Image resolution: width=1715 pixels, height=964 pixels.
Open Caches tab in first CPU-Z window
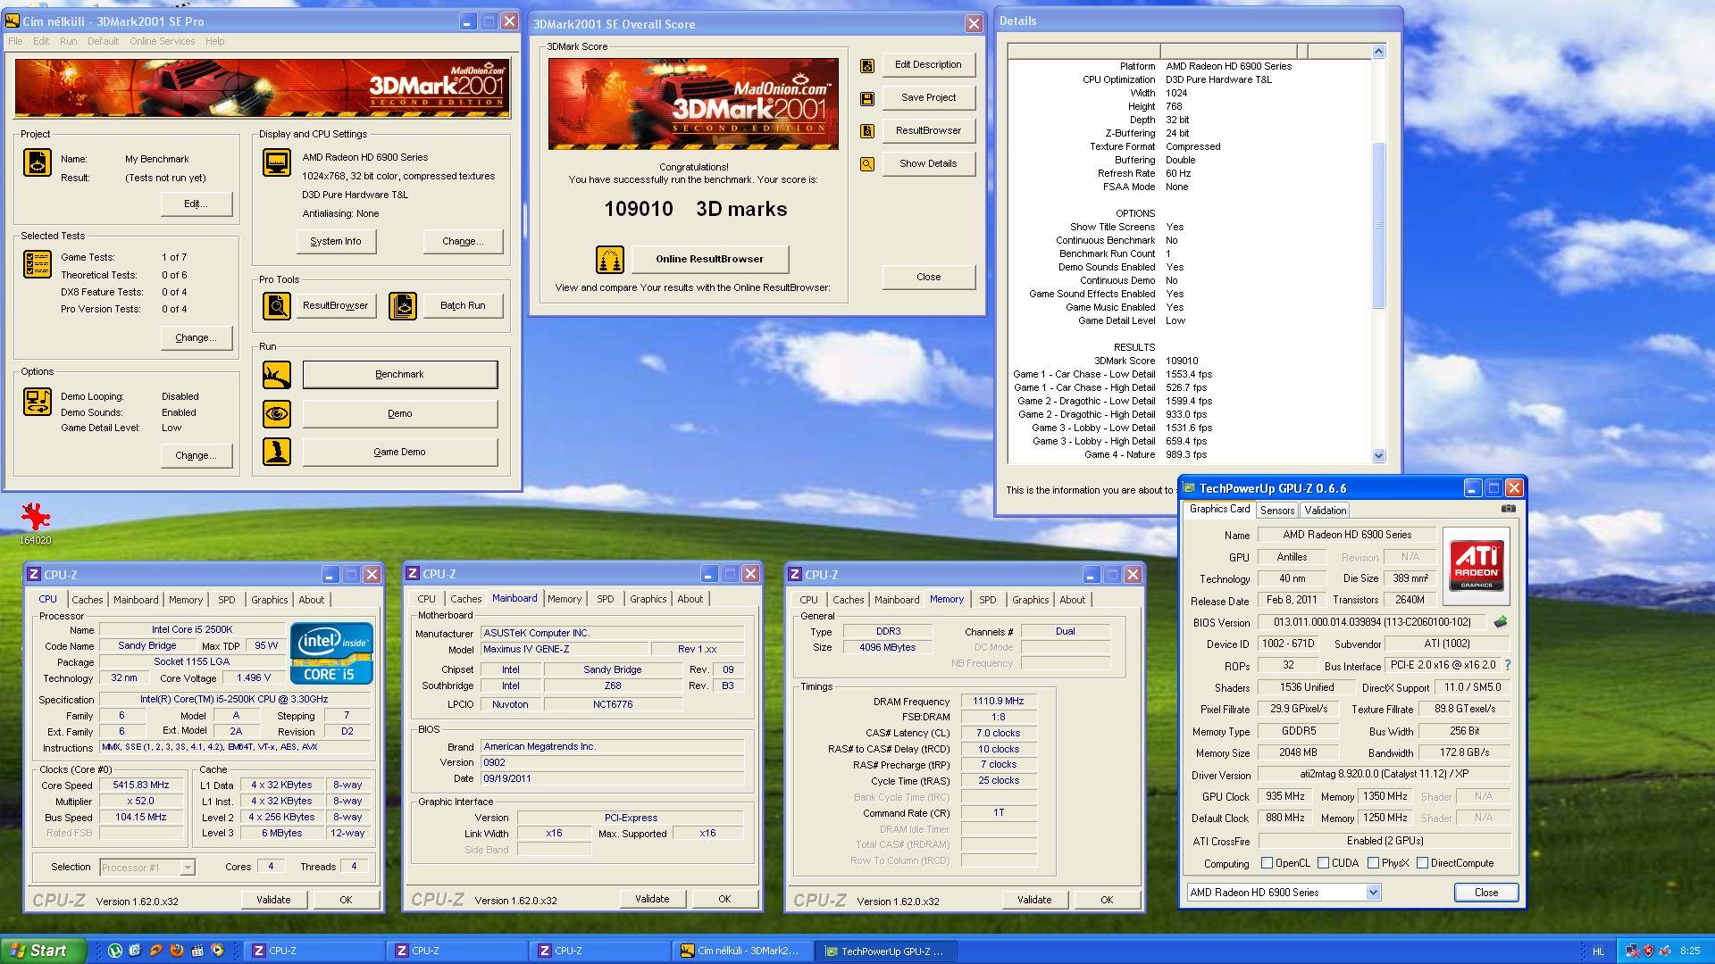(x=88, y=600)
